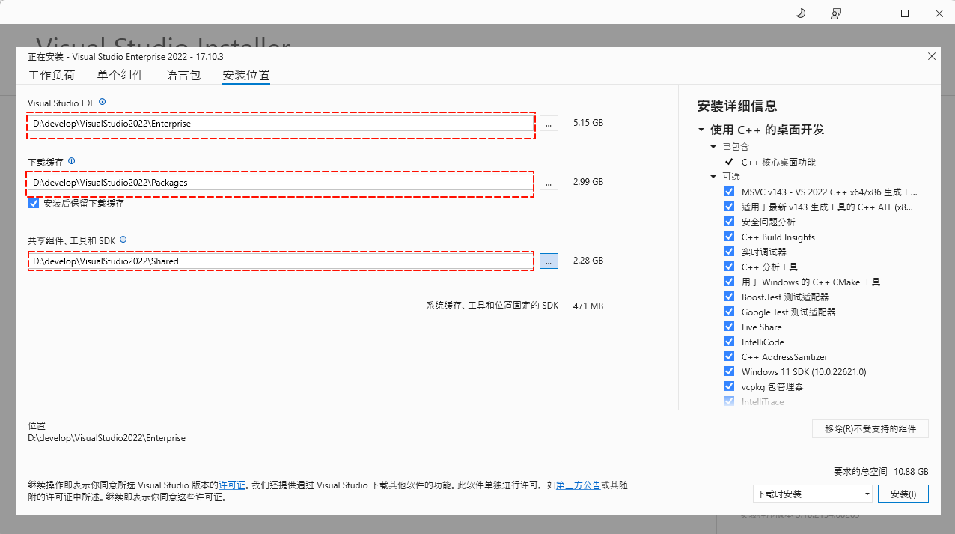Screen dimensions: 955x534
Task: Open the 许可证 link
Action: click(x=232, y=485)
